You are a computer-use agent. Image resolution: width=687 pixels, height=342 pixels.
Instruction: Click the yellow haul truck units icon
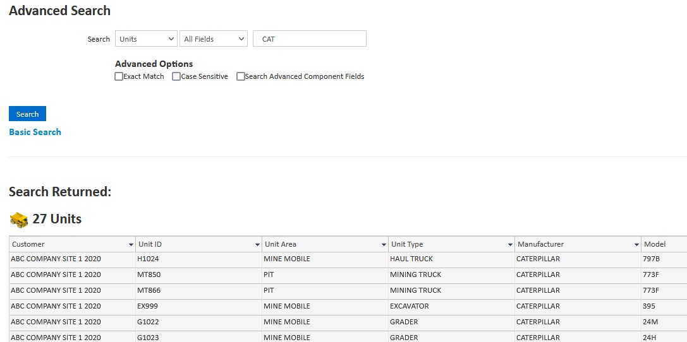(x=19, y=220)
